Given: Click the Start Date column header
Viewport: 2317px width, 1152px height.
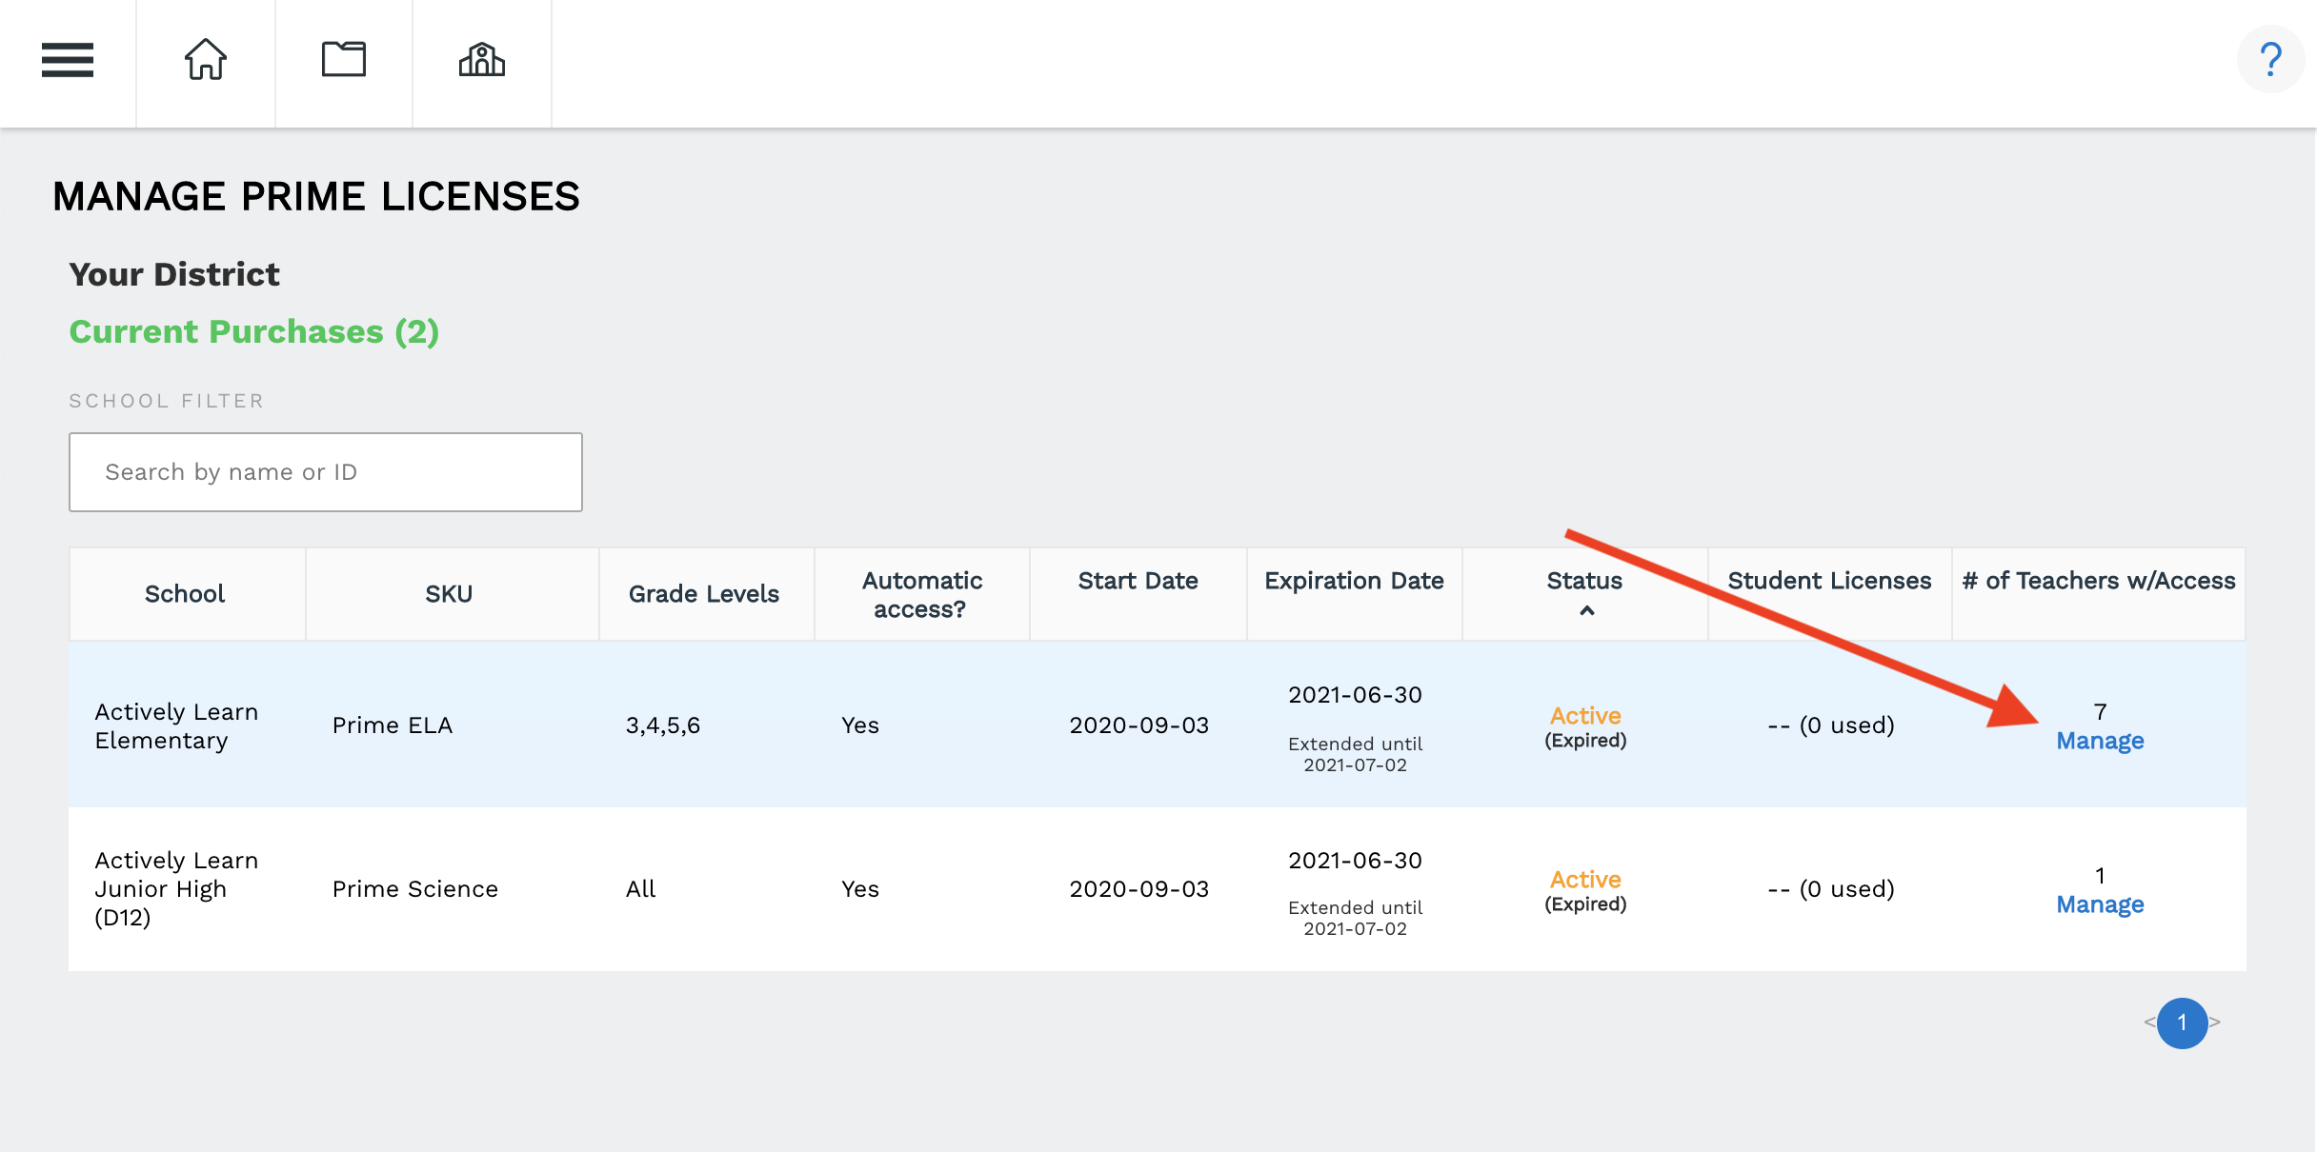Looking at the screenshot, I should [1138, 581].
